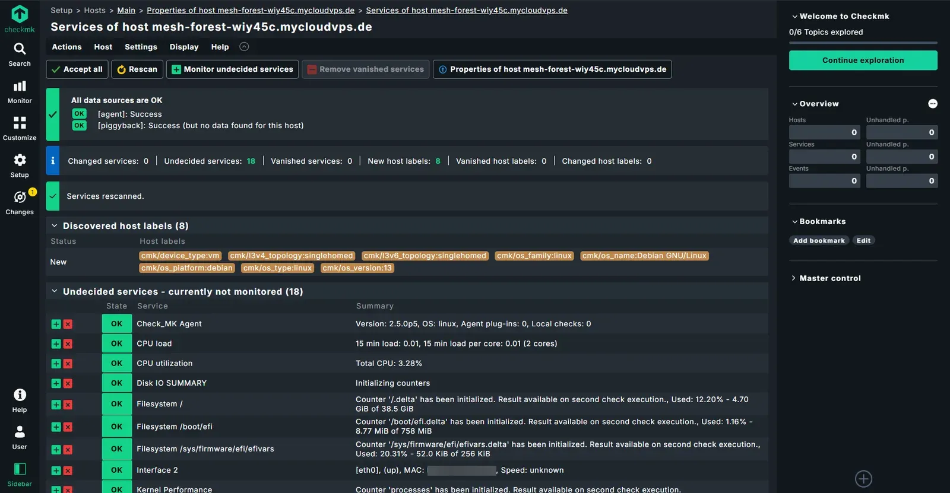Ignore the Filesystem /boot/efi service
The image size is (950, 493).
pyautogui.click(x=68, y=427)
